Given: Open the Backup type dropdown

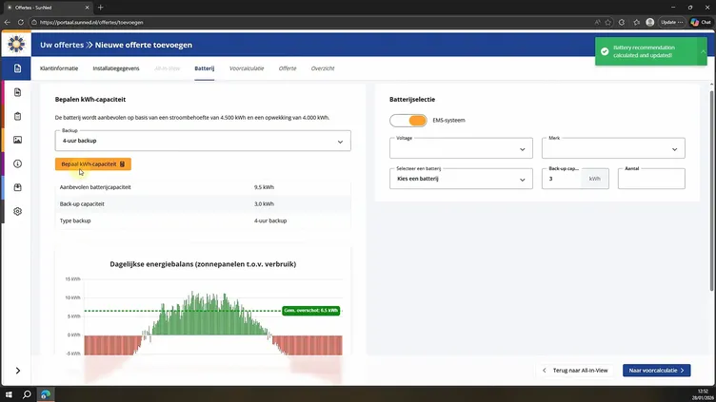Looking at the screenshot, I should [x=203, y=141].
